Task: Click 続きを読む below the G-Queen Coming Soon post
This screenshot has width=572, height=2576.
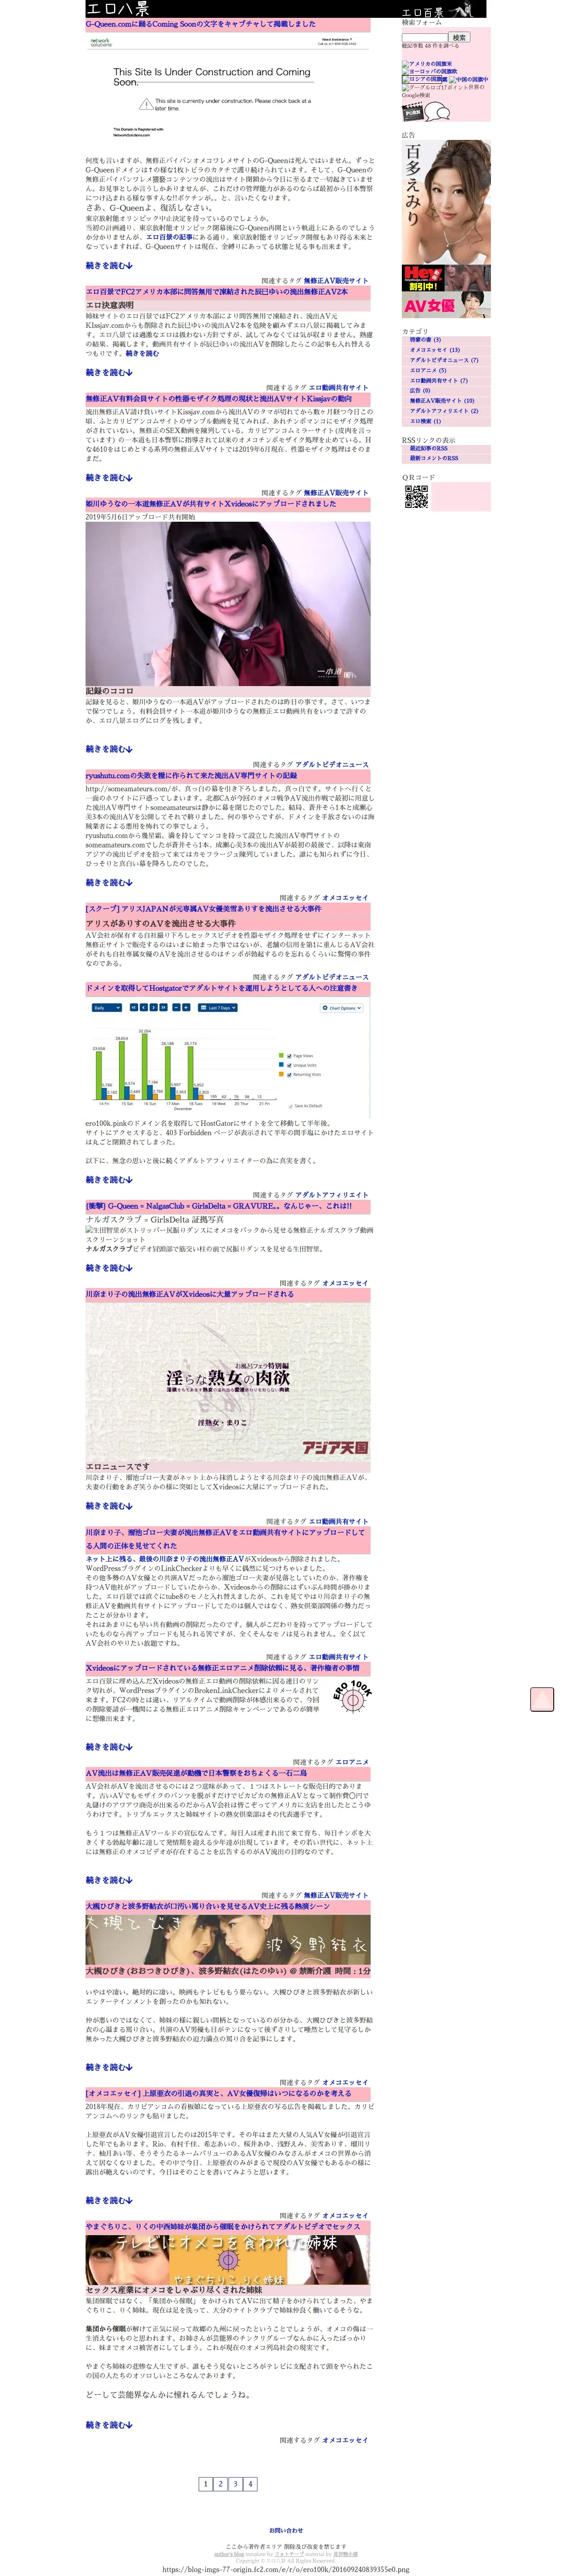Action: pos(109,265)
